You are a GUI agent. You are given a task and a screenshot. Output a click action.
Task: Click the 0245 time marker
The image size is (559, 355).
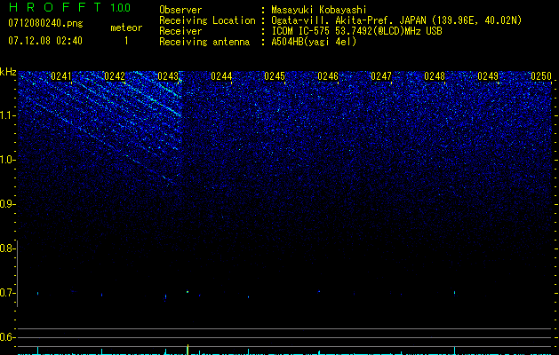click(x=275, y=76)
